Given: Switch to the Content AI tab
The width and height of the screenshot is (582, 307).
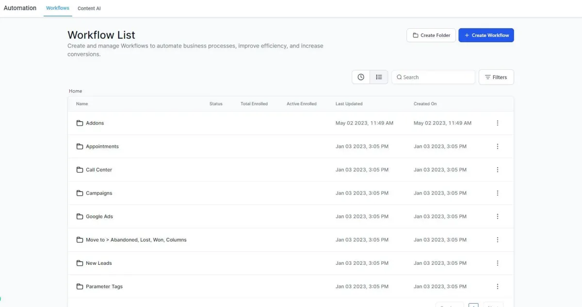Looking at the screenshot, I should 89,8.
